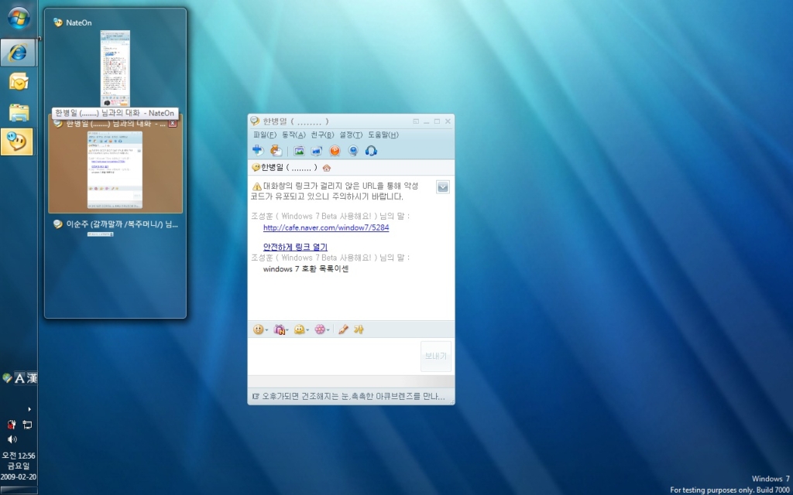793x495 pixels.
Task: Open the 친구(B) menu
Action: [322, 135]
